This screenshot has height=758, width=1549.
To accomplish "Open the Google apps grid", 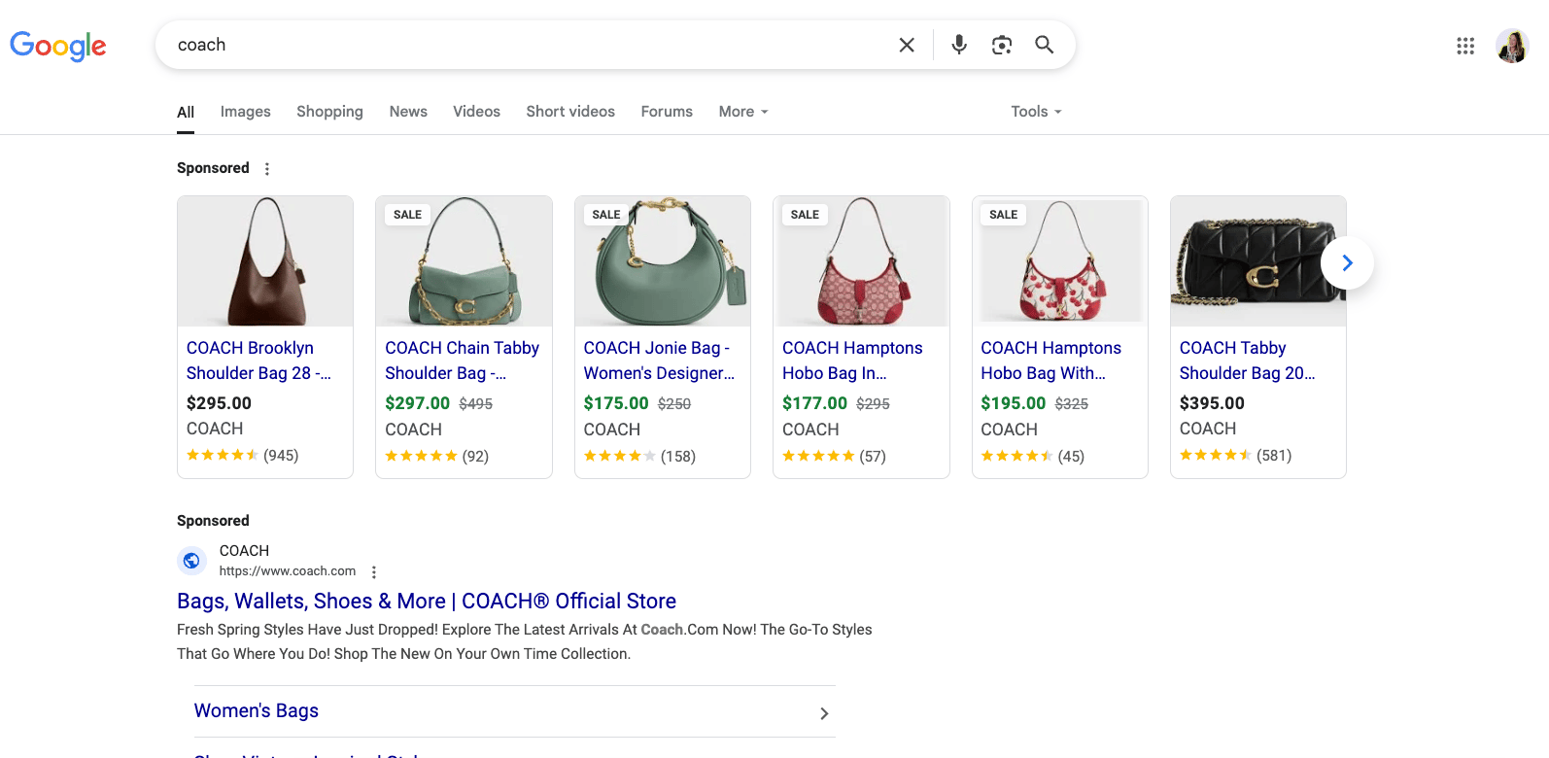I will 1464,46.
